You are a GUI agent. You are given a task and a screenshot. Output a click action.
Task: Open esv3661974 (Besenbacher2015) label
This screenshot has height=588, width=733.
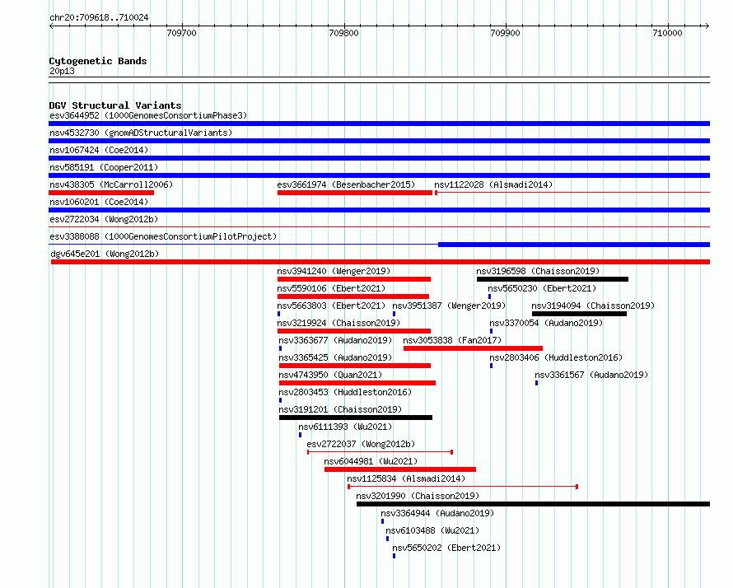pos(346,184)
